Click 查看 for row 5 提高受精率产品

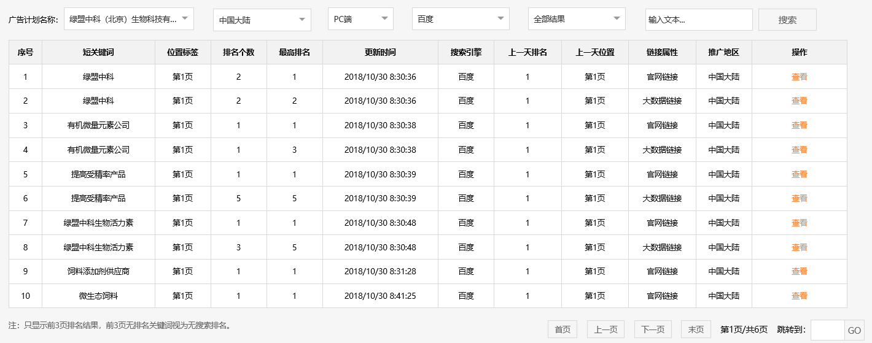(x=799, y=174)
